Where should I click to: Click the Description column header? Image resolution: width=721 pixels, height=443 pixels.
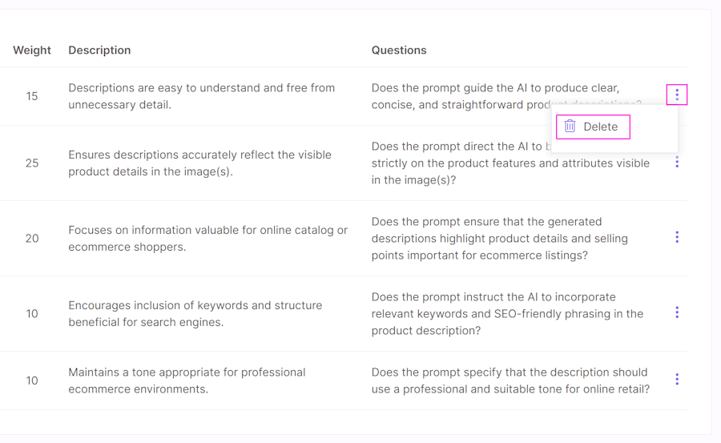click(x=99, y=50)
